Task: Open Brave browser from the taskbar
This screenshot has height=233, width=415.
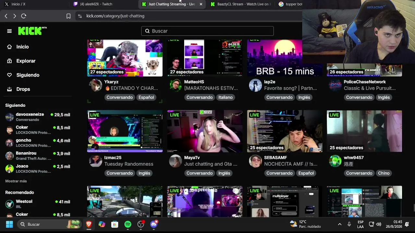Action: pyautogui.click(x=89, y=224)
